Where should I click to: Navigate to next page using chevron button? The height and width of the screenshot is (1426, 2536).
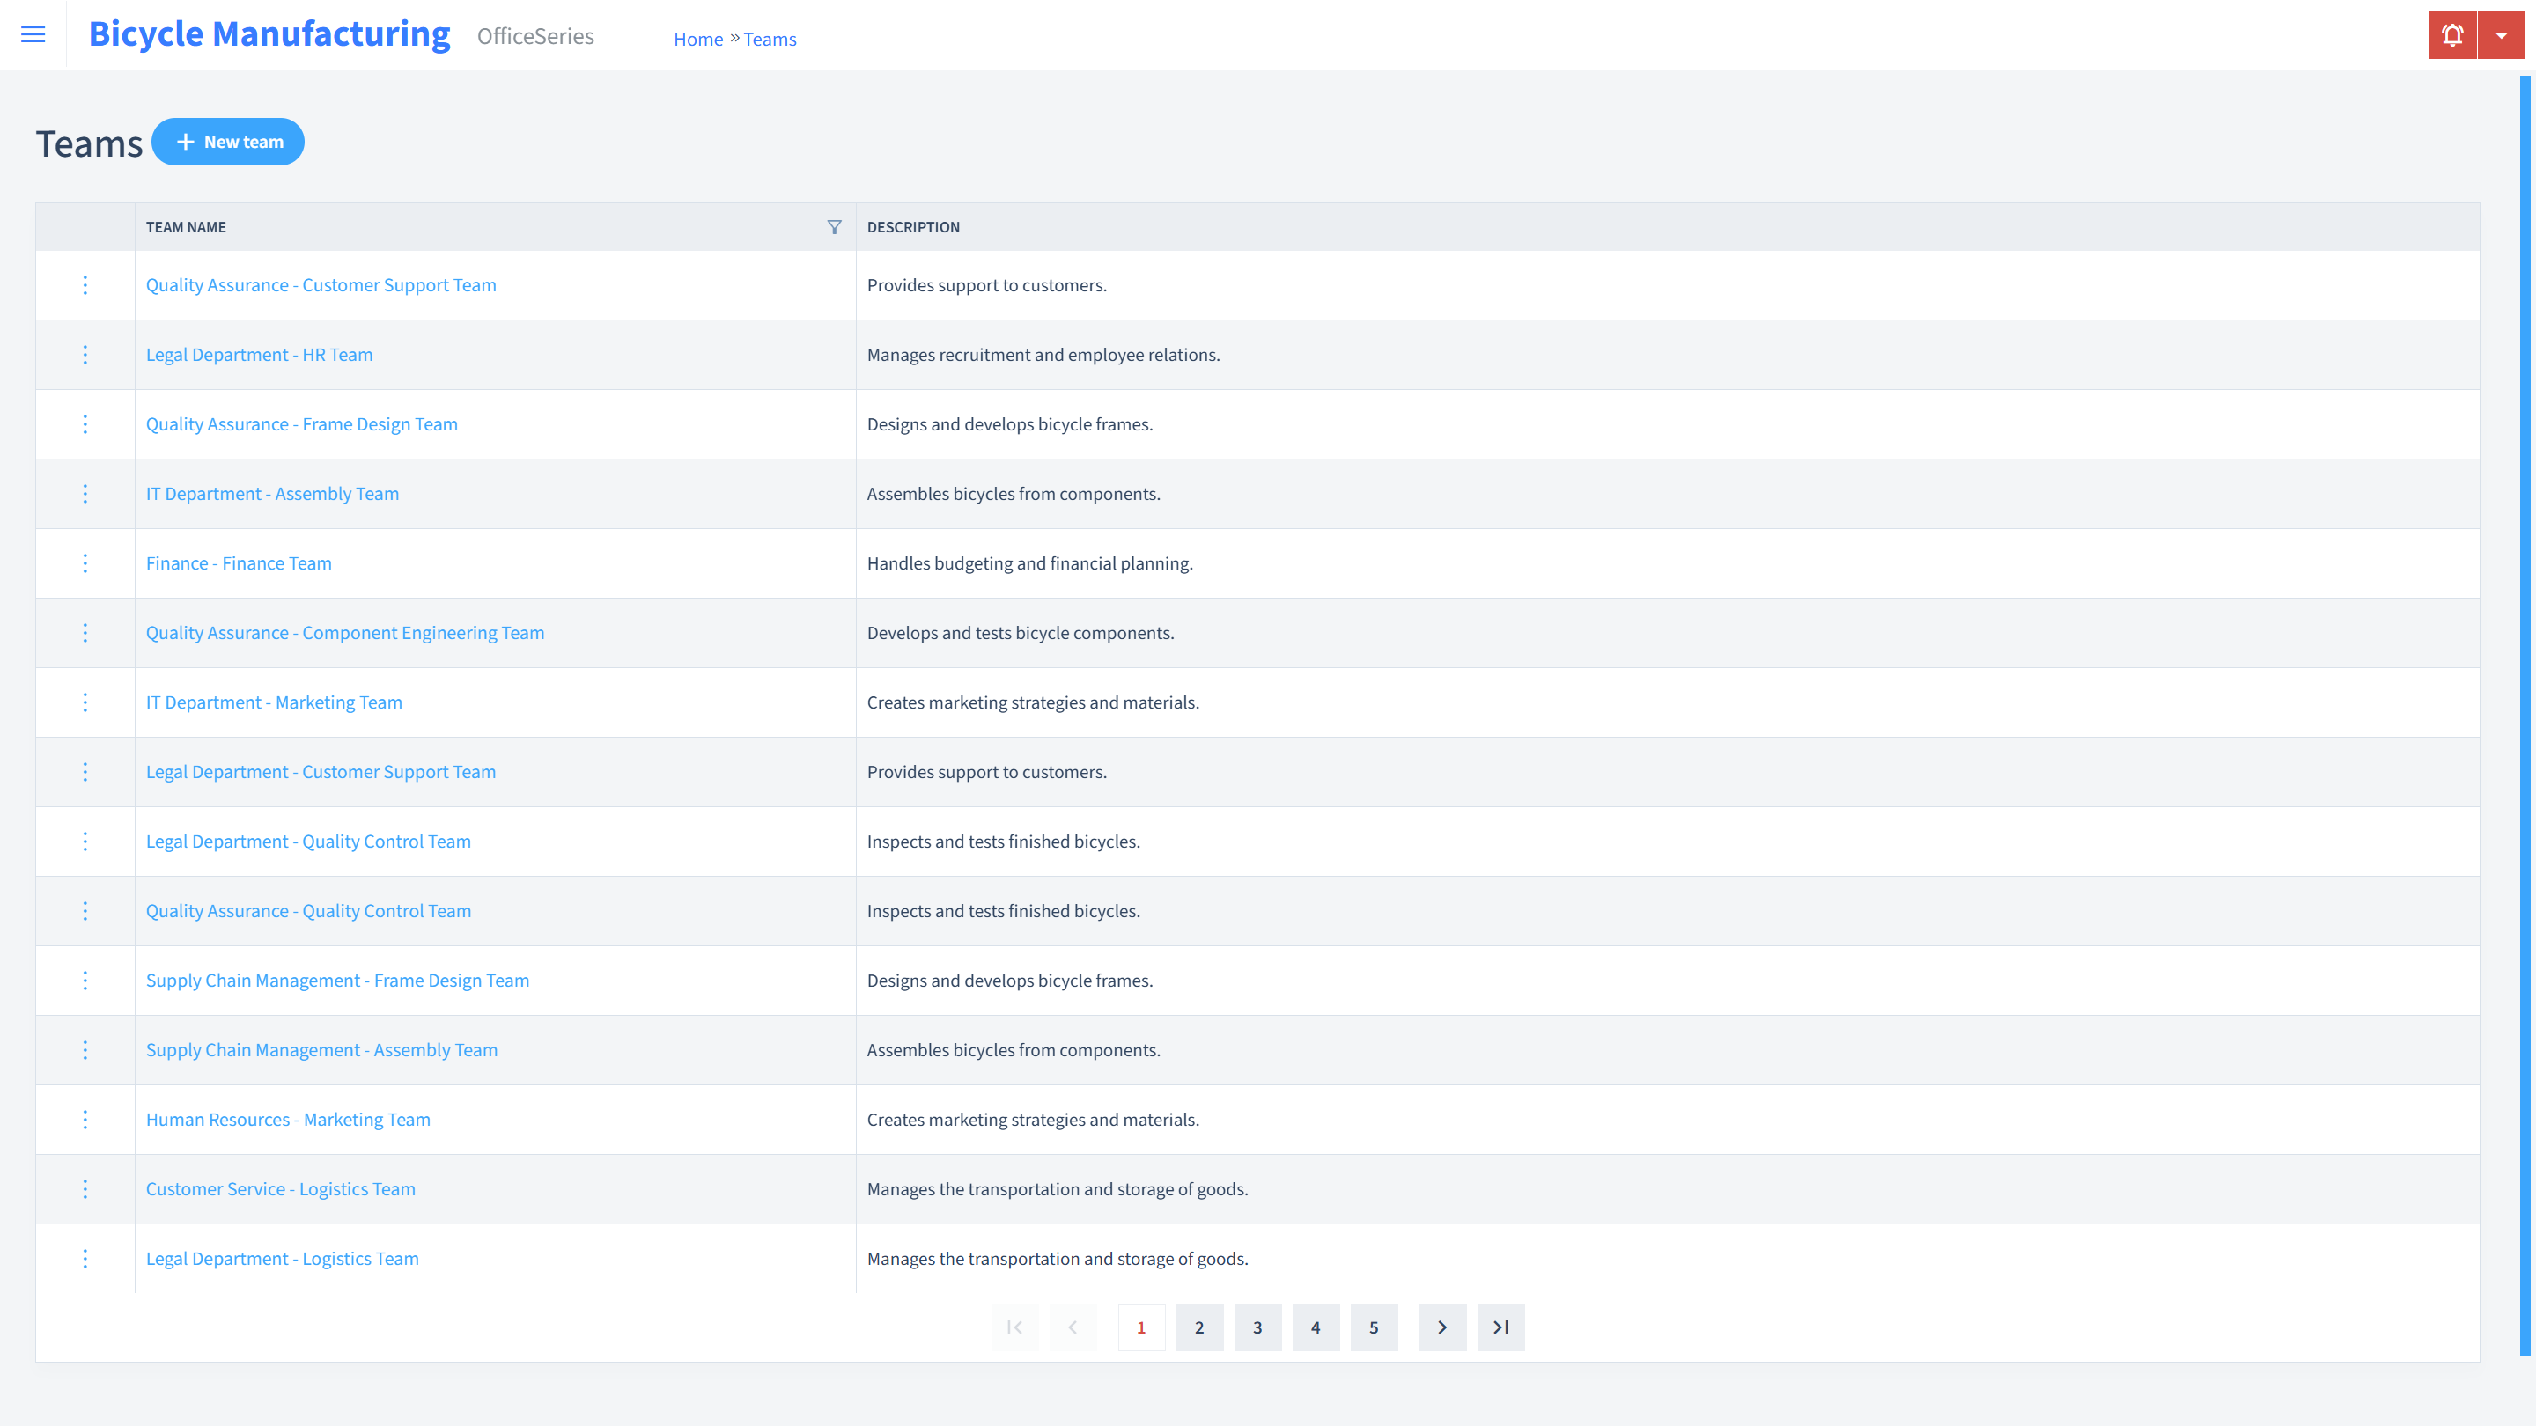[1442, 1327]
